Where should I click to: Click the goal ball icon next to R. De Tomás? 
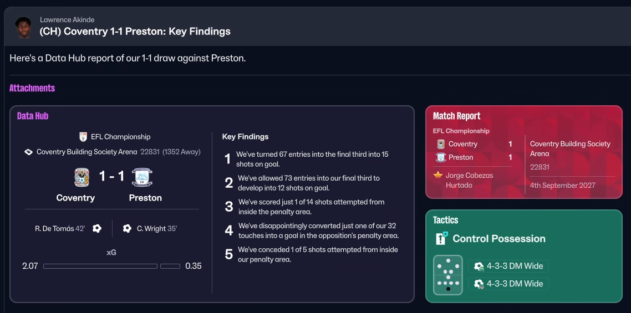pos(97,228)
